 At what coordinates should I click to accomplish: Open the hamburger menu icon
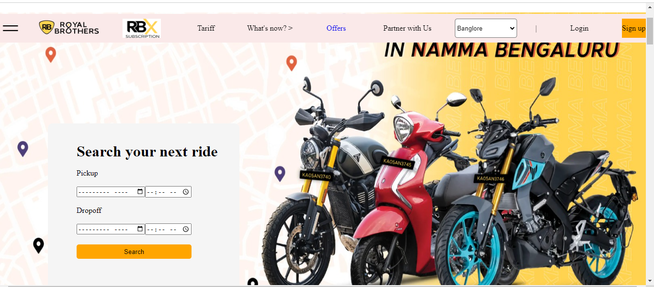(11, 28)
